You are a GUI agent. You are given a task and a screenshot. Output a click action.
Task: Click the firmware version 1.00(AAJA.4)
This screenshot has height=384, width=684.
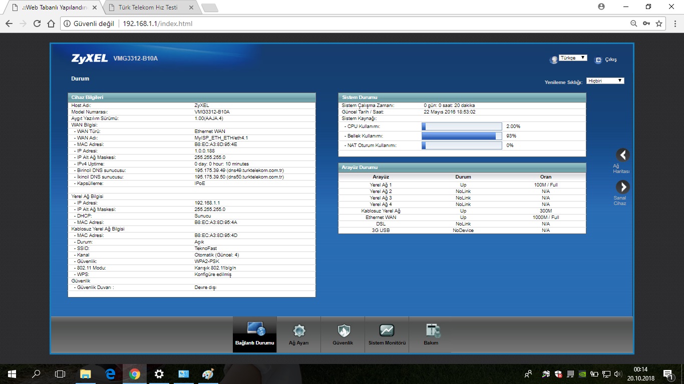click(x=209, y=118)
